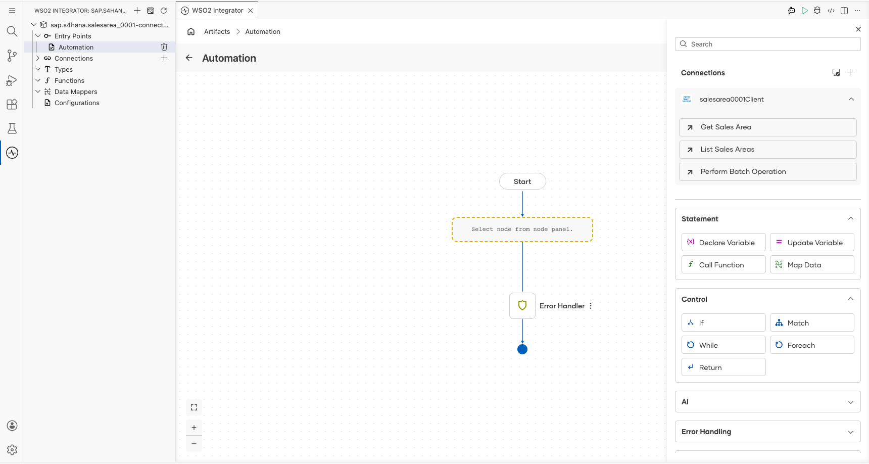Click the WSO2 Integrator activity bar icon

[12, 153]
